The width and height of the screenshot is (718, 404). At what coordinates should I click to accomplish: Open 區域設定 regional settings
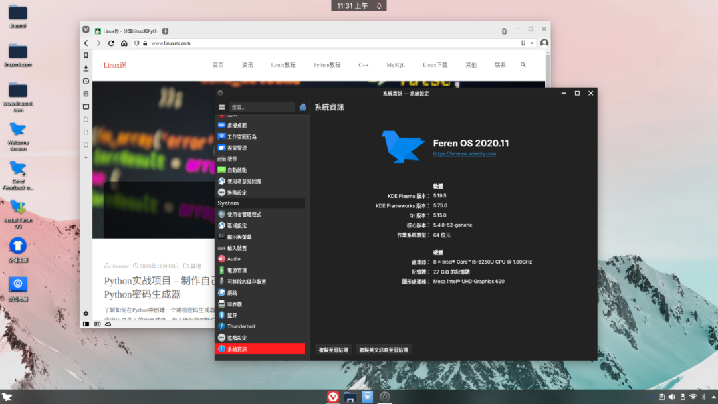click(260, 225)
